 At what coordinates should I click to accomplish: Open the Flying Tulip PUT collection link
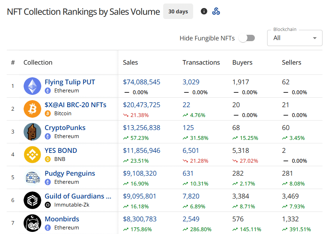point(70,82)
